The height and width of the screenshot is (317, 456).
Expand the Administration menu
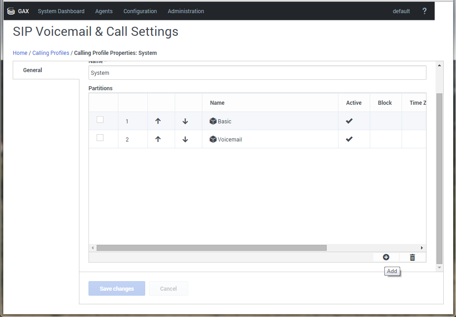186,11
